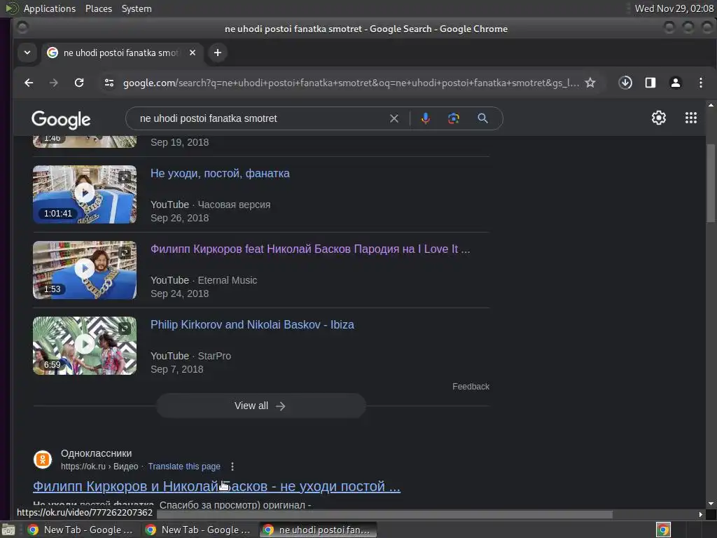Open the Одноклассники result options menu
The image size is (717, 538).
232,466
